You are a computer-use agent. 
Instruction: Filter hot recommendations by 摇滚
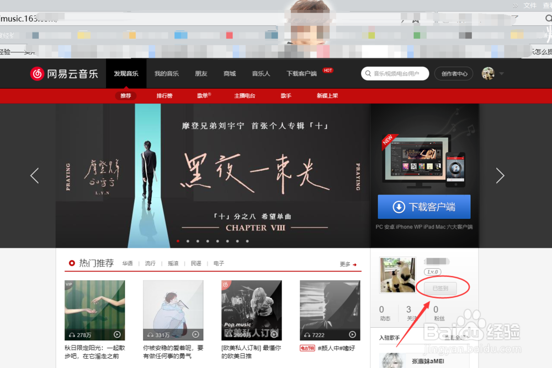point(173,264)
